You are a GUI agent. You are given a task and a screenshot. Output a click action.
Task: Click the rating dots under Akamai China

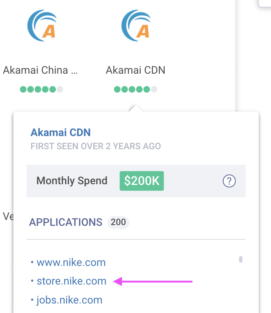[41, 89]
